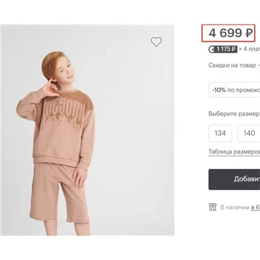This screenshot has width=260, height=260.
Task: Click the В наличии availability text
Action: coord(235,207)
